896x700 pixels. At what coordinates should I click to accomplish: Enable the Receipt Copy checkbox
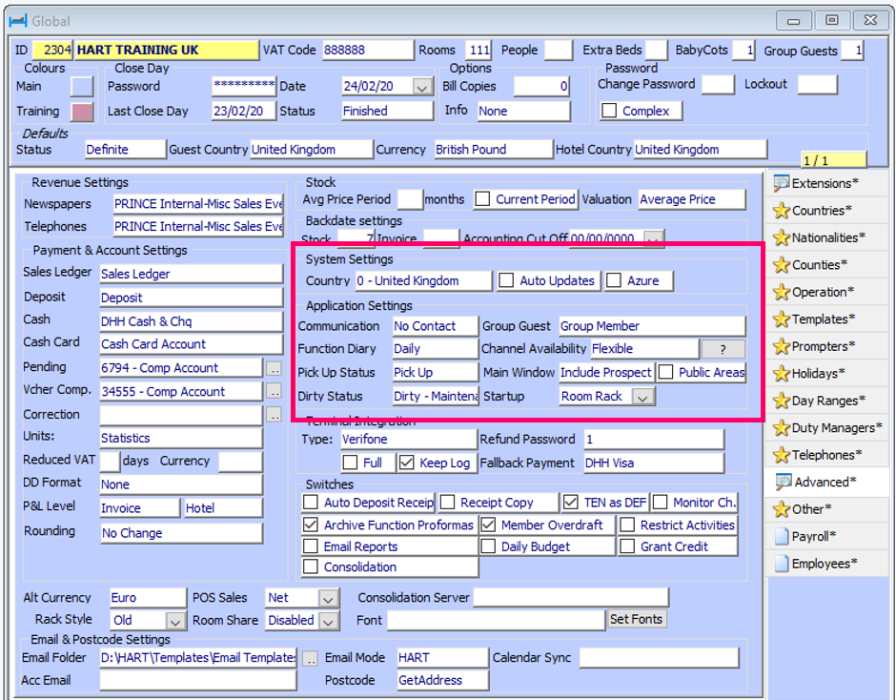[x=447, y=503]
